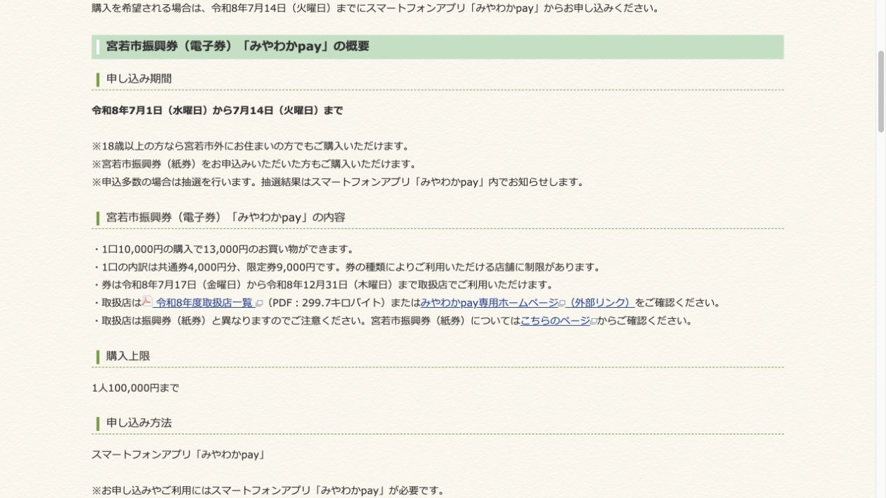Screen dimensions: 886x498
Task: Click the 申し込み期間 subheading
Action: click(139, 79)
